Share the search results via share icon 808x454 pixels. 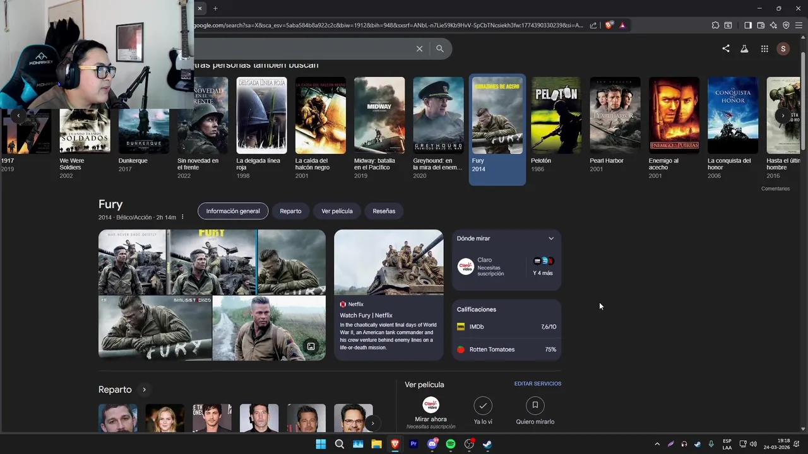726,49
